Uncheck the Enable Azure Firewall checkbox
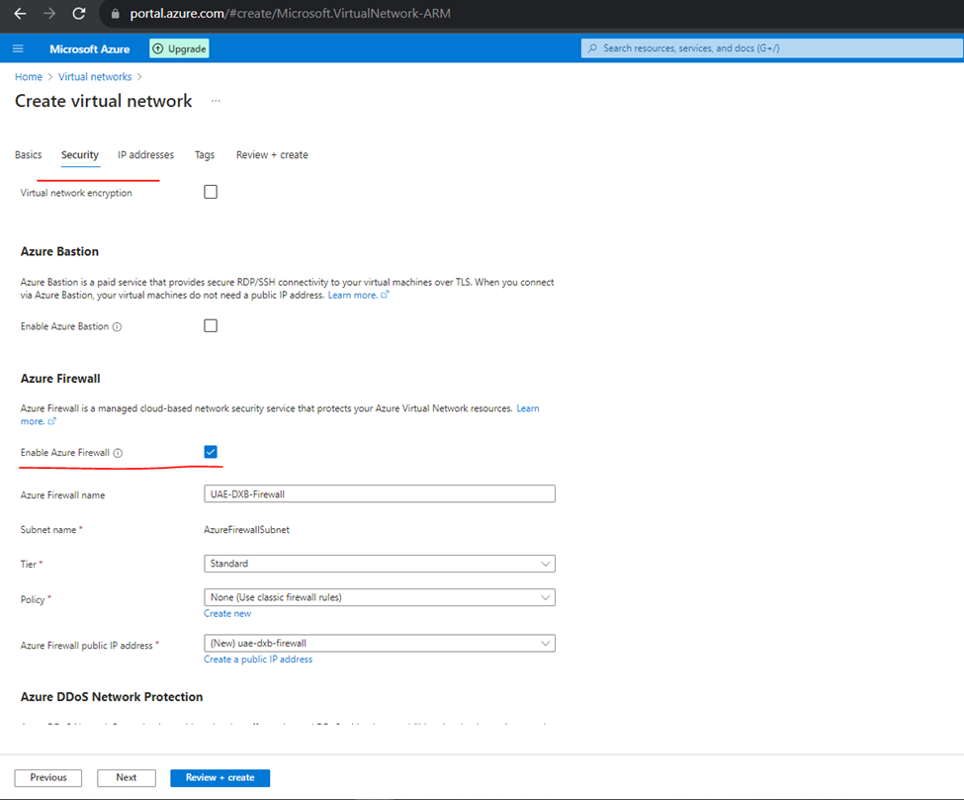This screenshot has width=964, height=800. [x=211, y=452]
